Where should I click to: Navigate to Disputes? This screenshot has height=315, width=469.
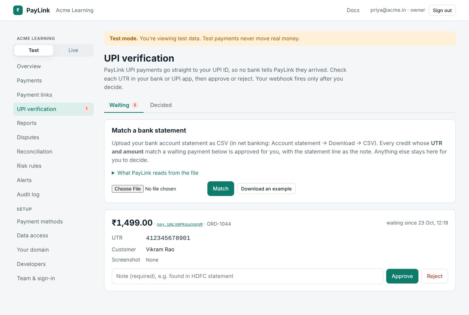(53, 137)
